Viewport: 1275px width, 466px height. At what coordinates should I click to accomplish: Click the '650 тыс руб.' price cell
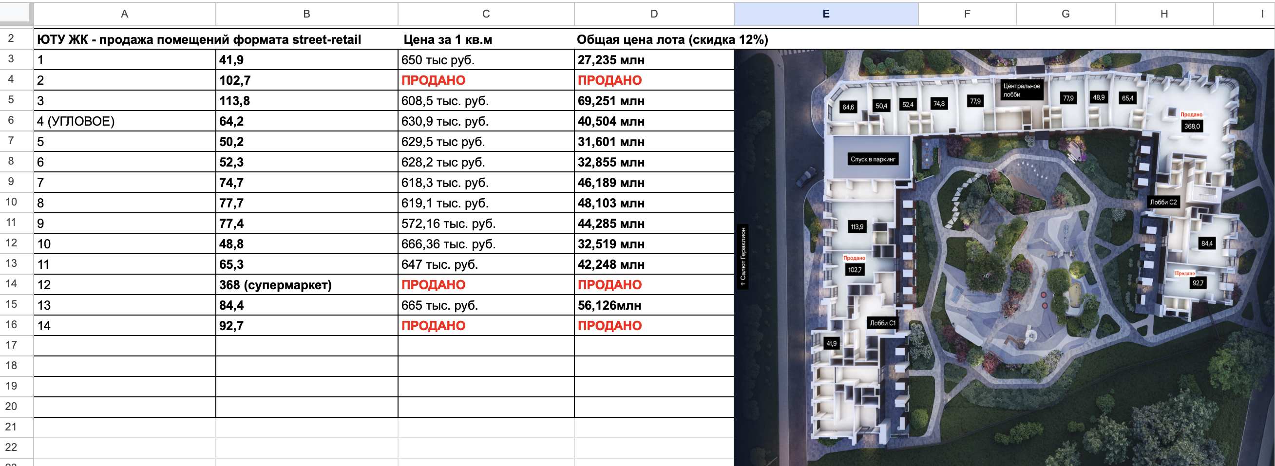tap(438, 60)
